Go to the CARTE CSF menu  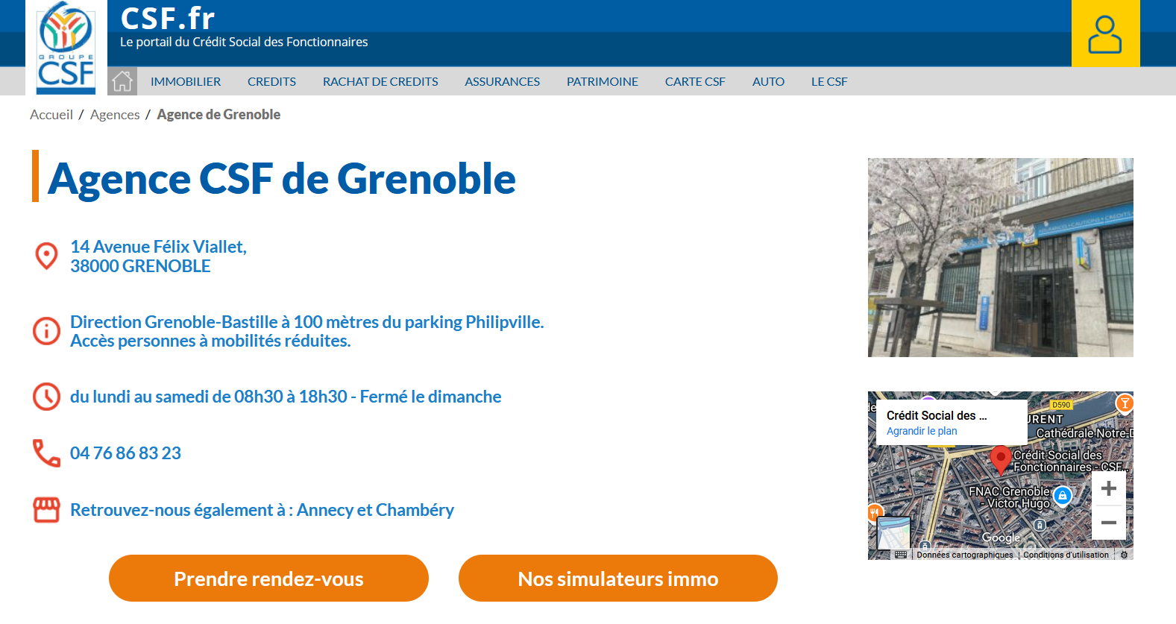click(x=695, y=82)
